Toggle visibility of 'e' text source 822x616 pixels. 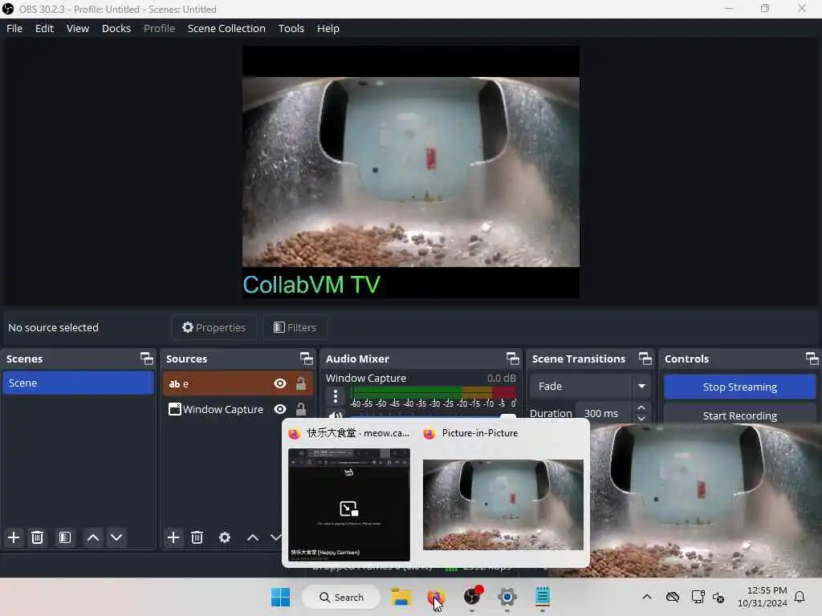280,383
